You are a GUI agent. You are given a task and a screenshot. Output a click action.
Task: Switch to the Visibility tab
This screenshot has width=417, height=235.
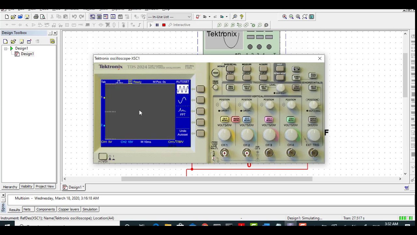[26, 186]
